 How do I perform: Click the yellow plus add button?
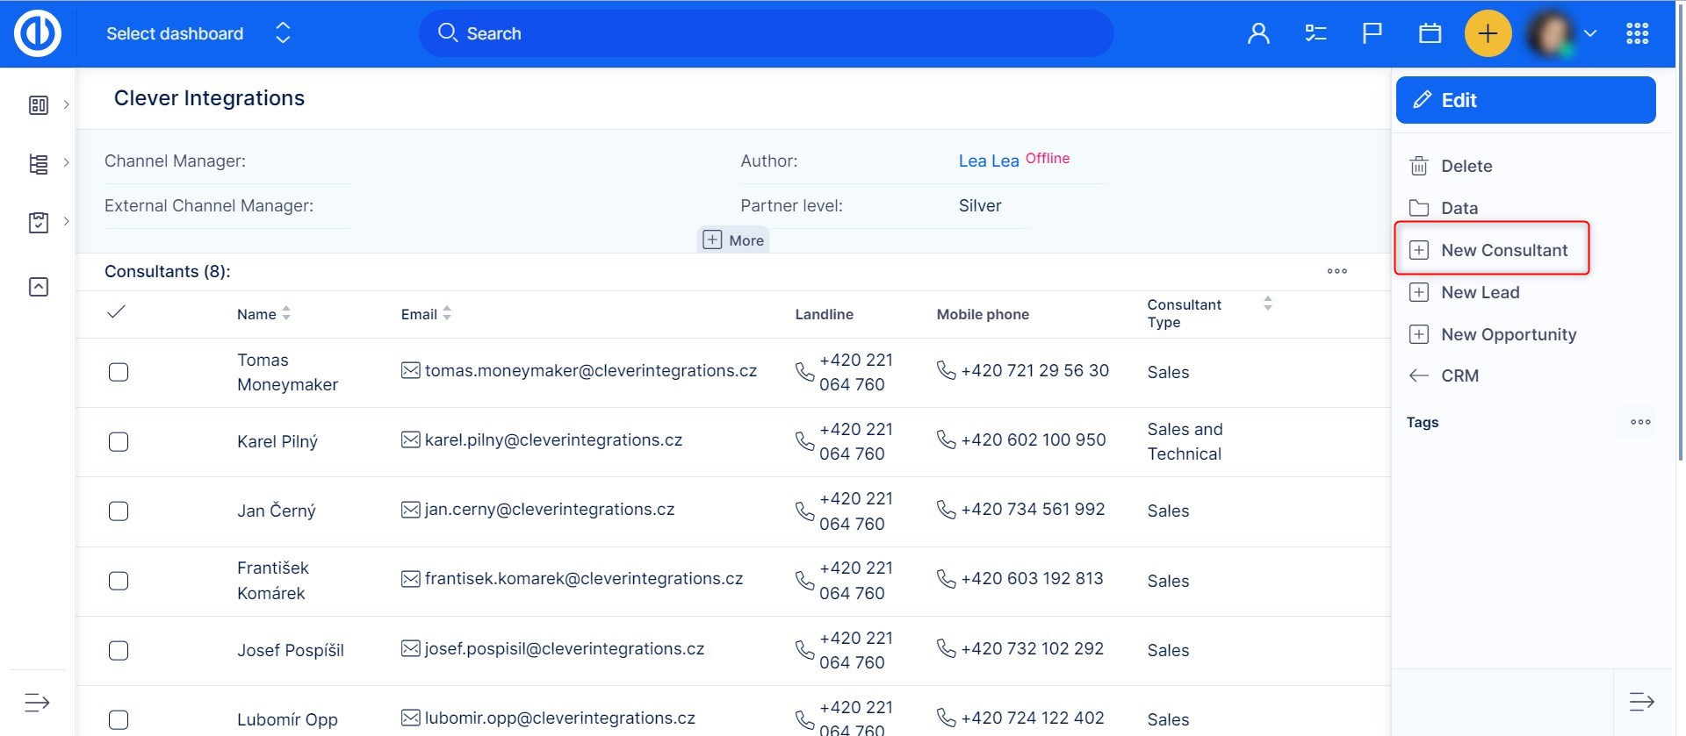click(1488, 34)
